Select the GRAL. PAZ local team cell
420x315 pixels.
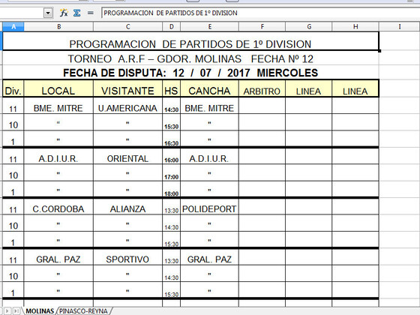click(58, 256)
